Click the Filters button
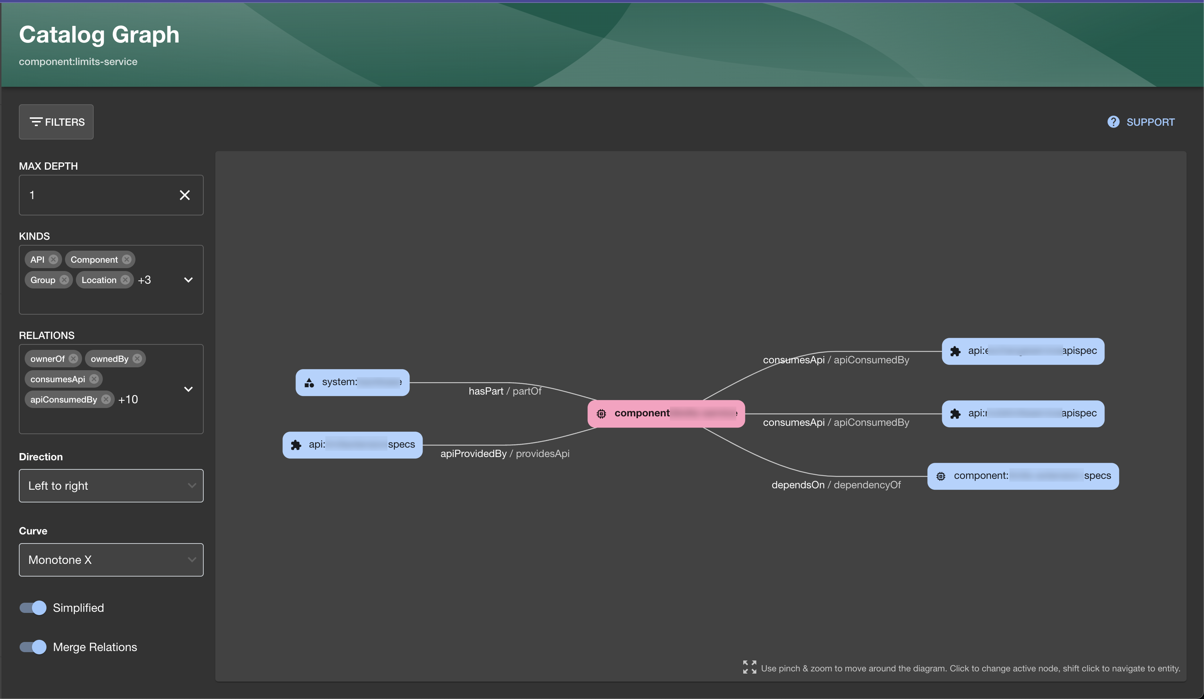 coord(56,122)
